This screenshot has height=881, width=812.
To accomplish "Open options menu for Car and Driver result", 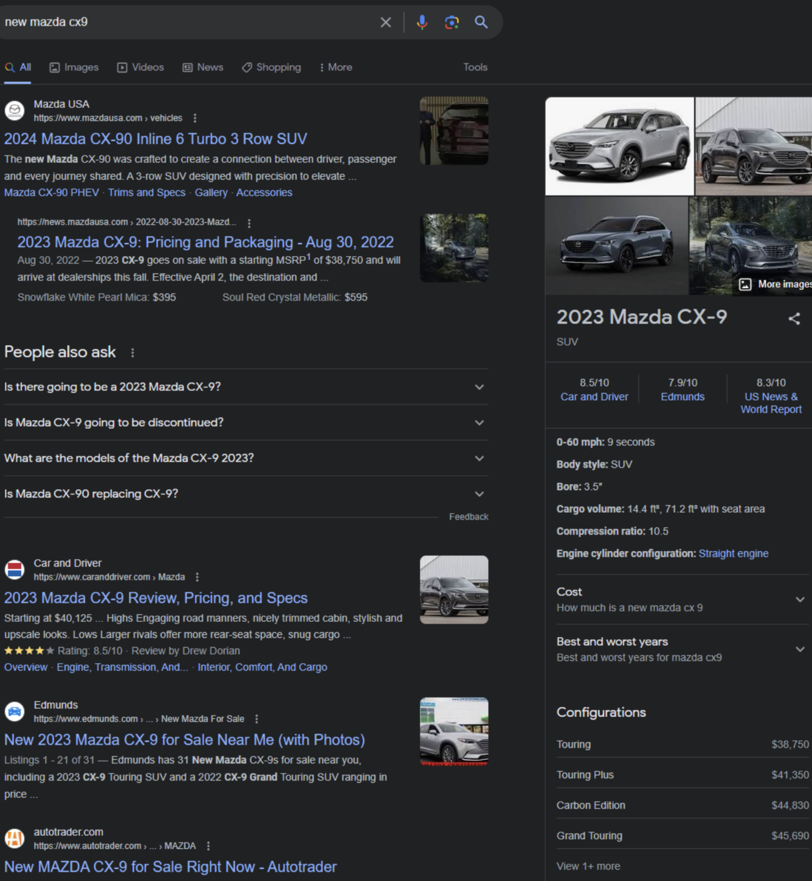I will pyautogui.click(x=197, y=577).
